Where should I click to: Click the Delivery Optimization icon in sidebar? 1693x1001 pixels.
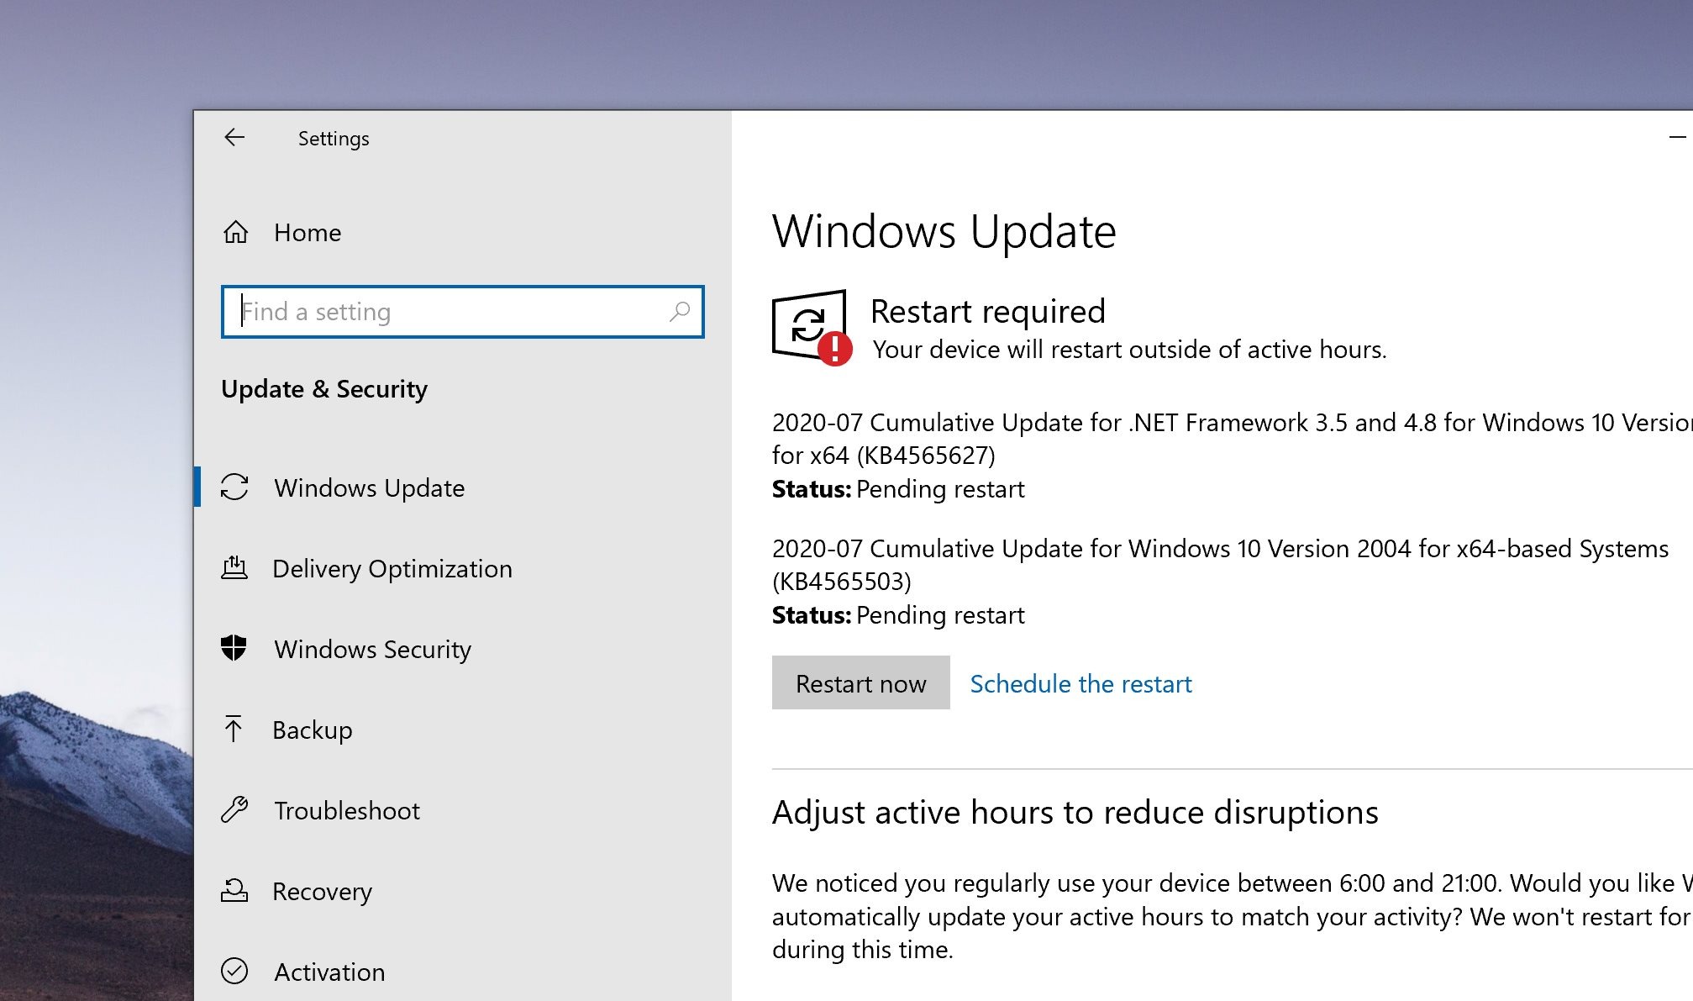coord(236,568)
